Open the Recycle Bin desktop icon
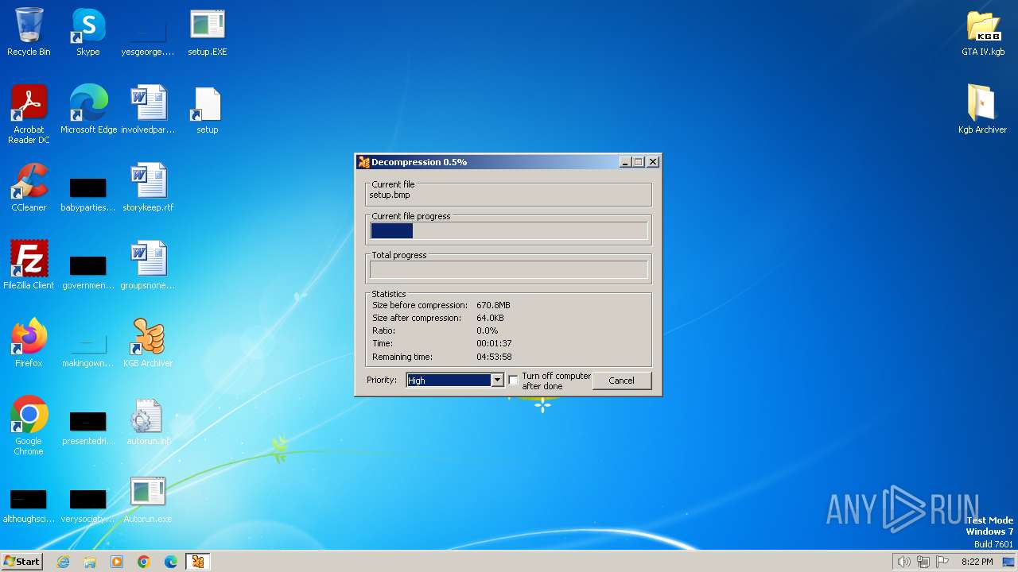This screenshot has width=1018, height=572. pyautogui.click(x=29, y=32)
